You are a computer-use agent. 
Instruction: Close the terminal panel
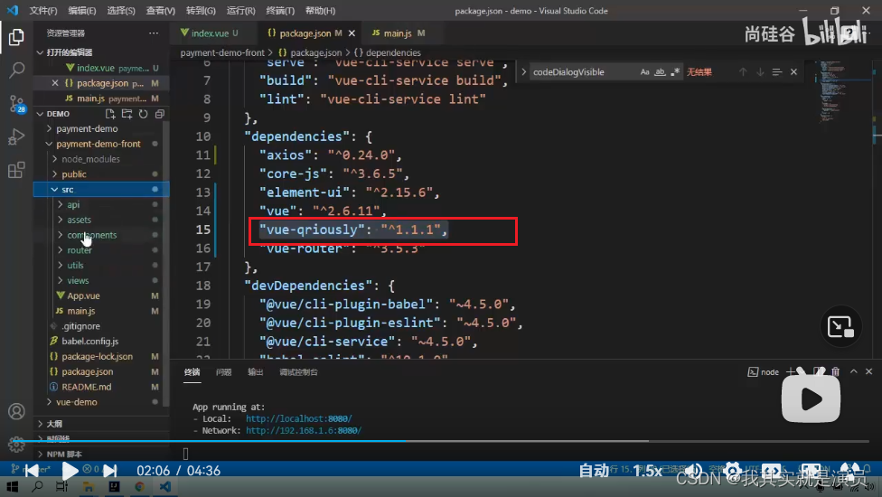tap(869, 371)
